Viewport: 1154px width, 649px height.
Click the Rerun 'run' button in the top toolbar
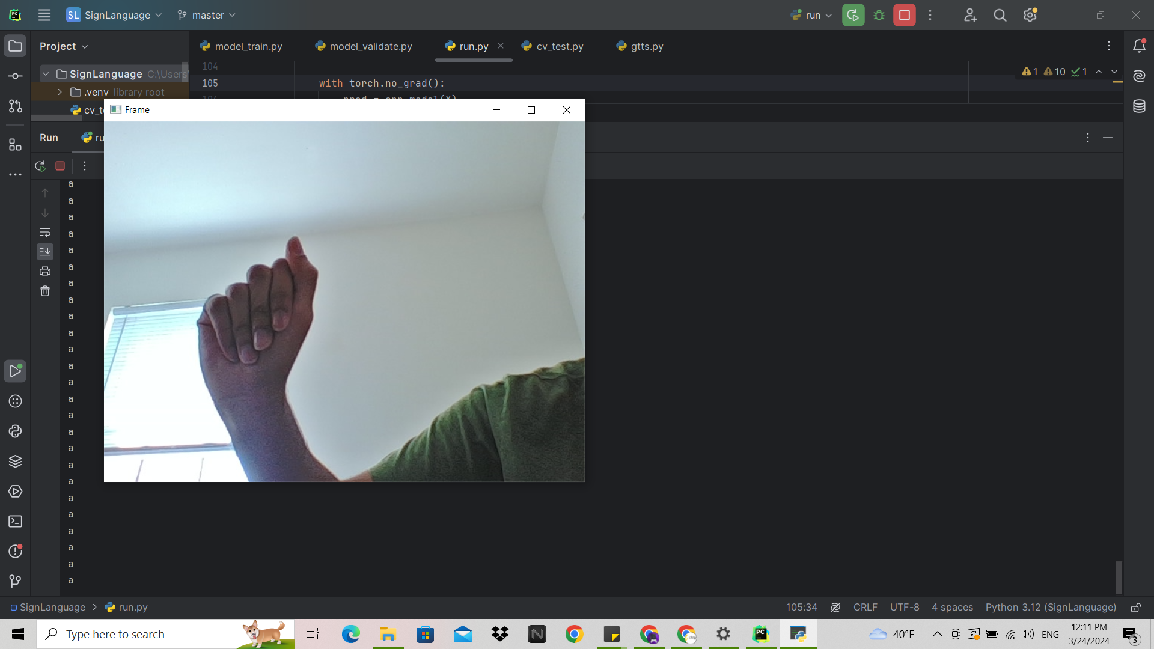(853, 16)
